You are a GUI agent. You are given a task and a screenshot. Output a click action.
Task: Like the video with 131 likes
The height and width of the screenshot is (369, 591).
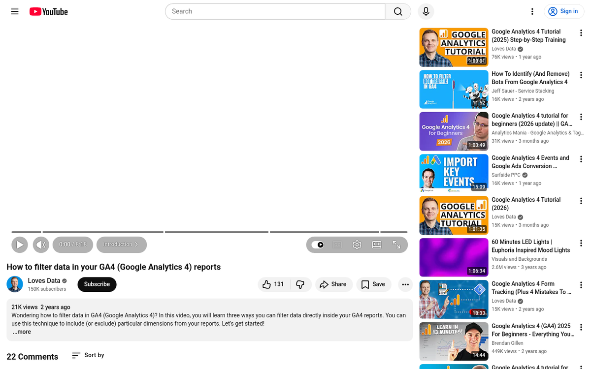(273, 284)
